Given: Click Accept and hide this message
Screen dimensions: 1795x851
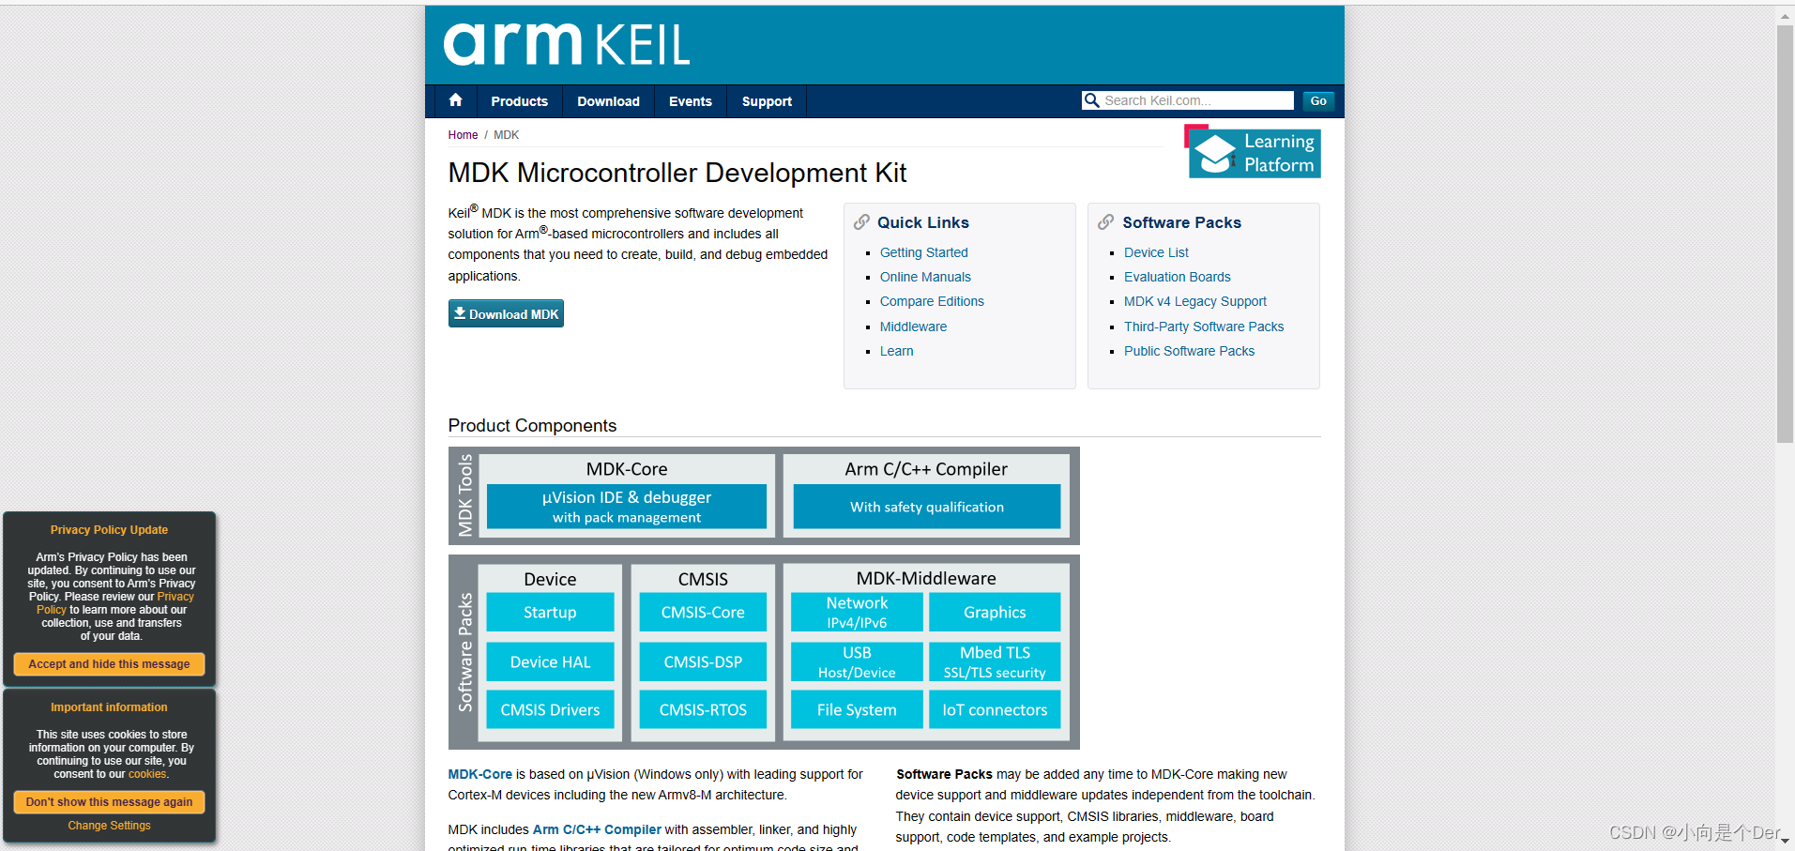Looking at the screenshot, I should tap(109, 663).
